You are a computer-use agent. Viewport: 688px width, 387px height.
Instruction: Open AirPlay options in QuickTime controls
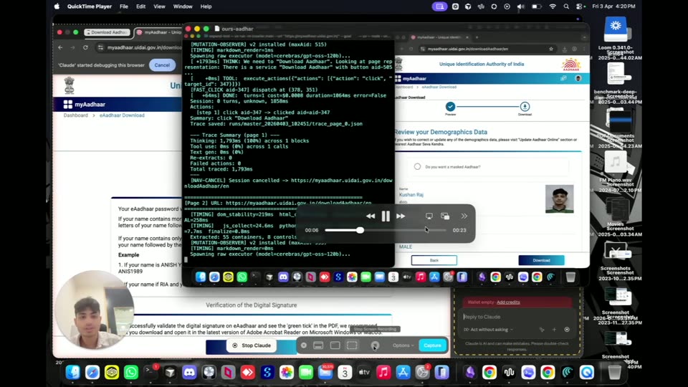point(429,216)
